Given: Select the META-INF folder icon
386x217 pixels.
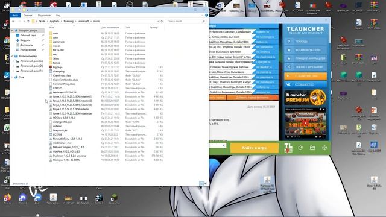Looking at the screenshot, I should coord(51,50).
